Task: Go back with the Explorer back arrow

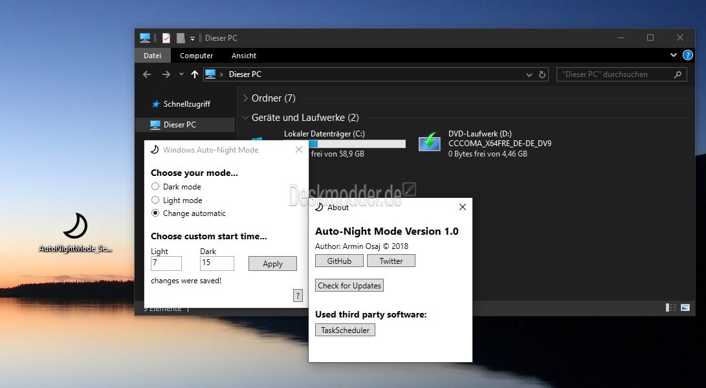Action: pyautogui.click(x=148, y=74)
